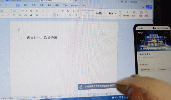171x100 pixels.
Task: Expand the font size dropdown
Action: [19, 11]
